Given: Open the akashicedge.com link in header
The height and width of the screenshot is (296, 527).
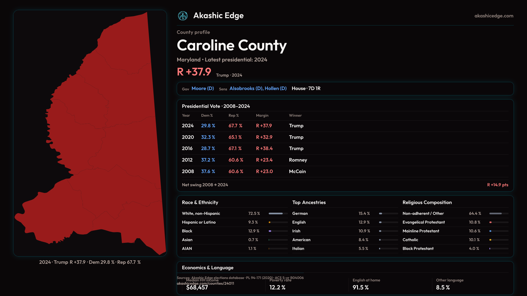Looking at the screenshot, I should pyautogui.click(x=494, y=16).
